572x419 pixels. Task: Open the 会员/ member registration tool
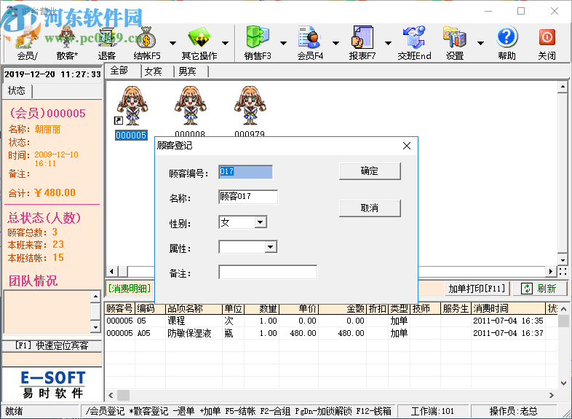point(27,43)
